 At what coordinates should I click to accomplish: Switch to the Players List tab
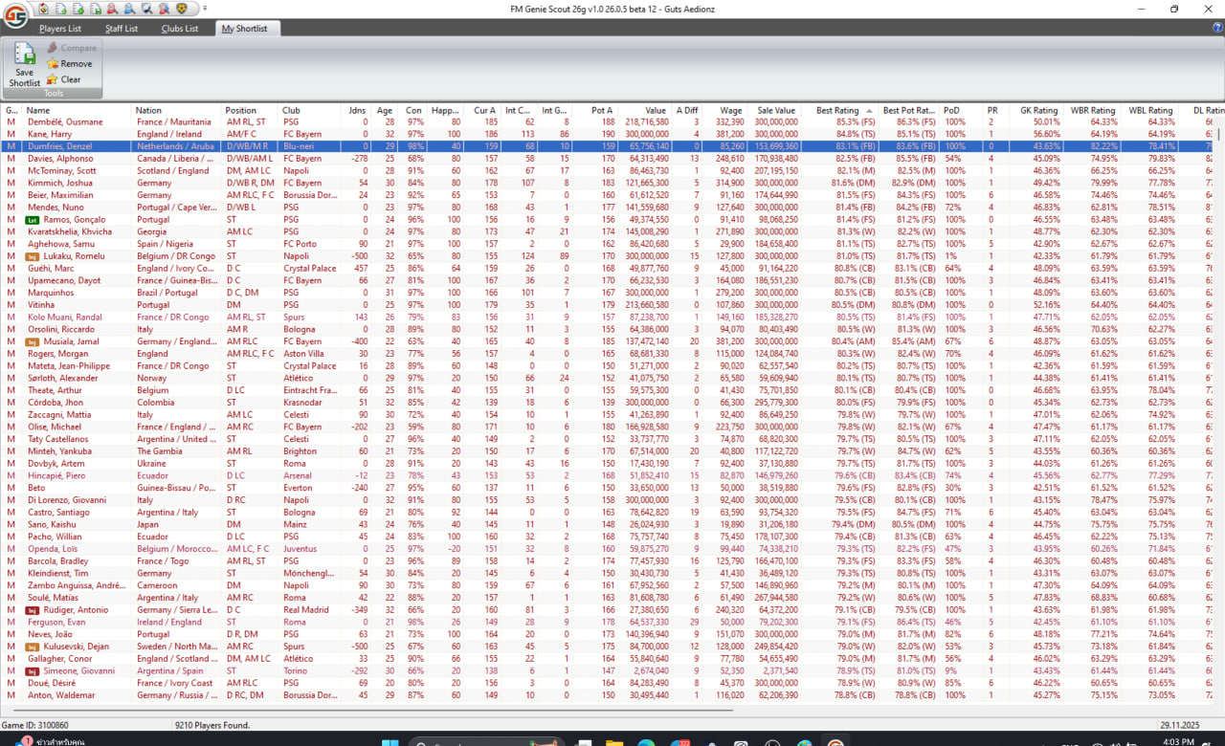59,29
